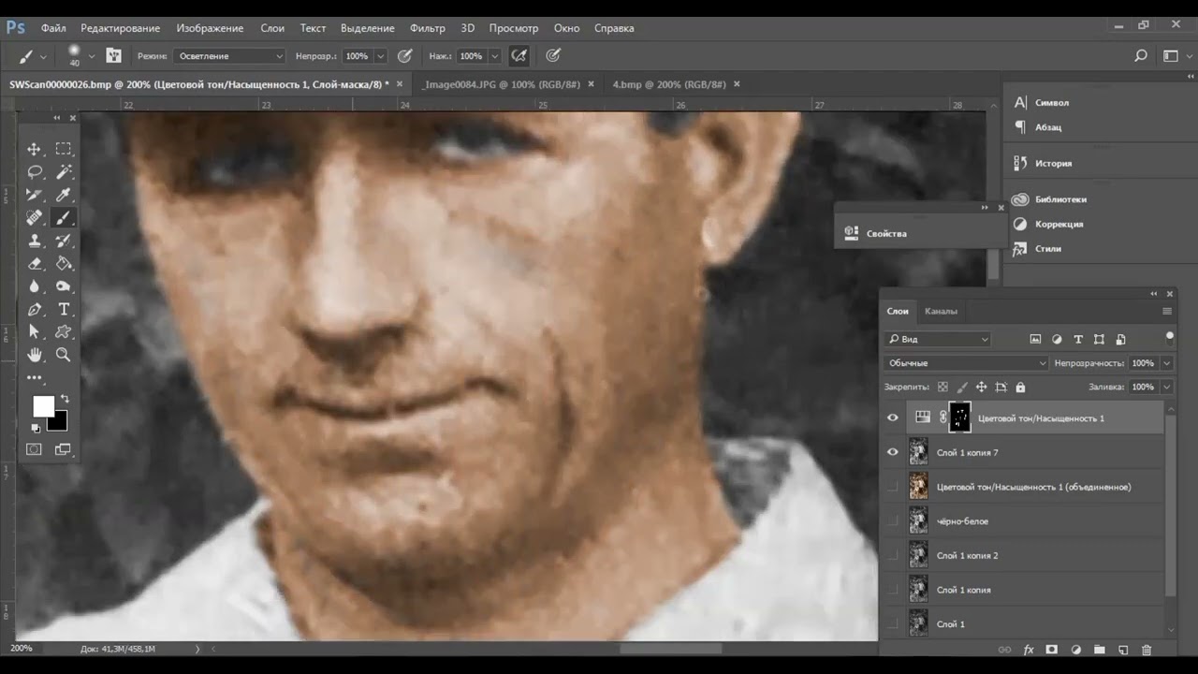
Task: Hide the Слой 1 копия 7 layer
Action: [x=893, y=452]
